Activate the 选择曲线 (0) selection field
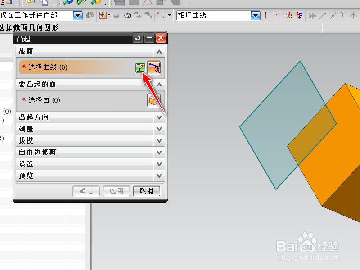Viewport: 360px width, 270px height. [x=77, y=67]
